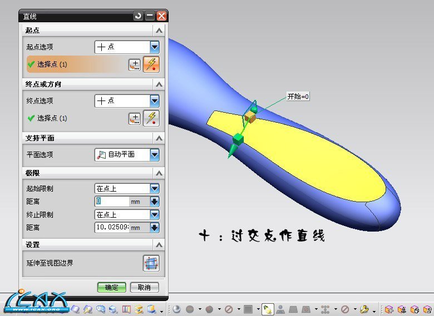The image size is (434, 316).
Task: Collapse the 极限 section
Action: click(x=159, y=173)
